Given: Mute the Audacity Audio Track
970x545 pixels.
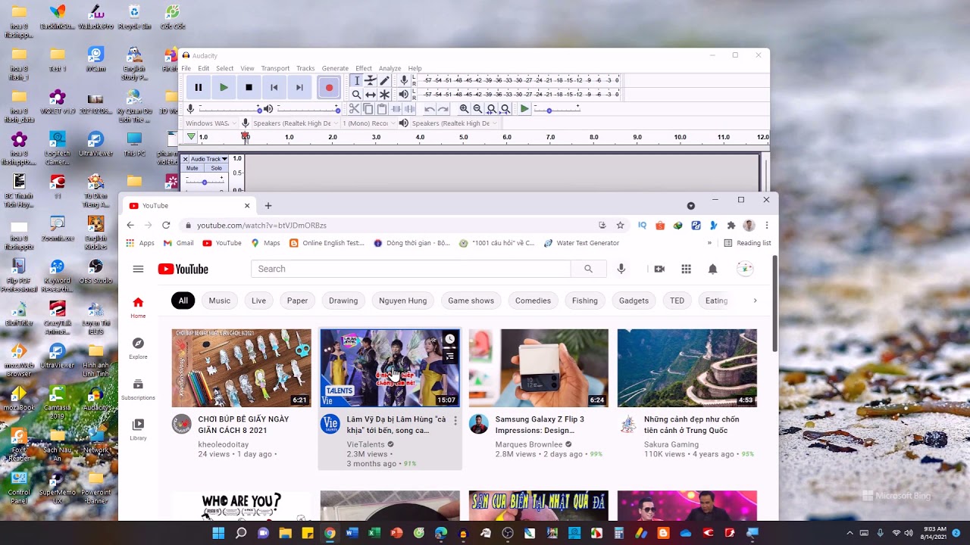Looking at the screenshot, I should pos(192,168).
